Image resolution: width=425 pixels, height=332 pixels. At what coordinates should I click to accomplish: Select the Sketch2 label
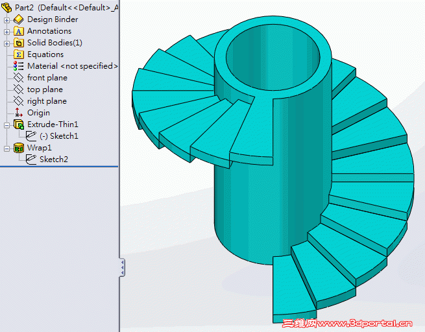coord(54,160)
